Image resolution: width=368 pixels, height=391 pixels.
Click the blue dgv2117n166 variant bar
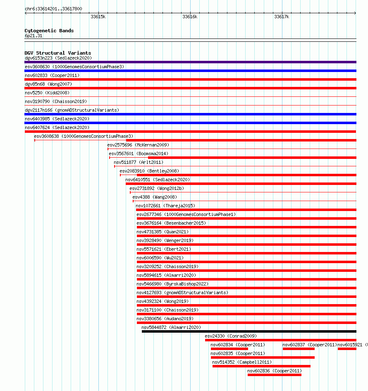pyautogui.click(x=190, y=114)
